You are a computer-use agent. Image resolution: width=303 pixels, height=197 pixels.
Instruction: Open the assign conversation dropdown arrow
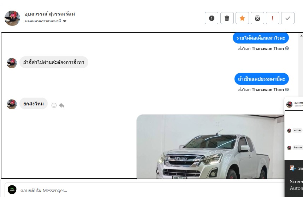click(65, 21)
